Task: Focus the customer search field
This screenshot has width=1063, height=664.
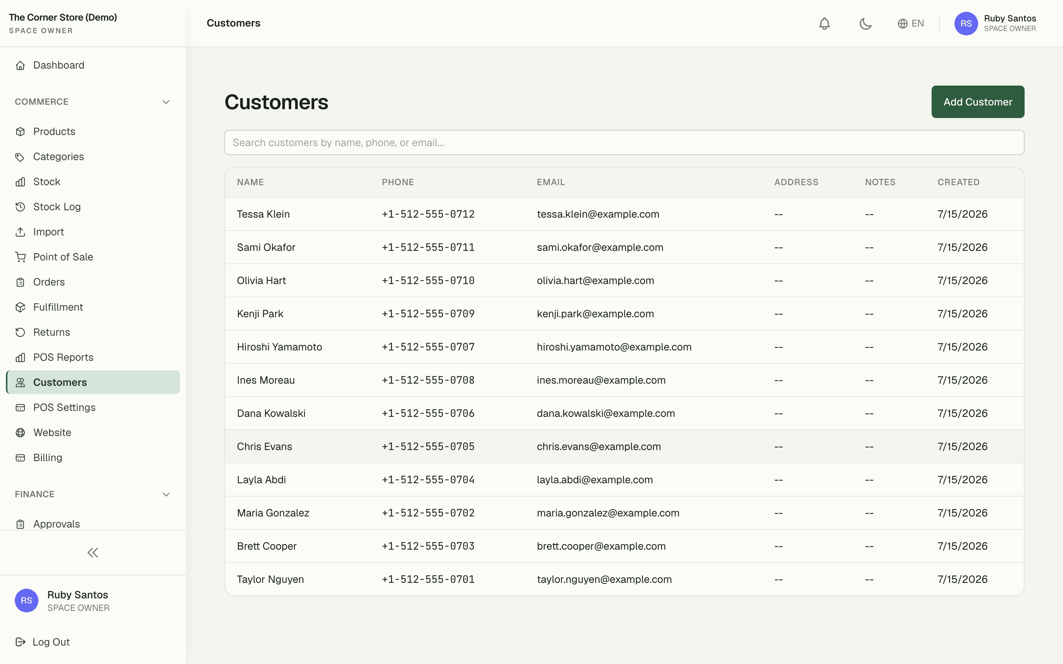Action: coord(624,142)
